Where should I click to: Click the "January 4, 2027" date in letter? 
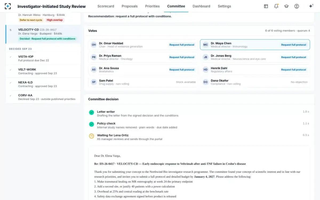[205, 177]
